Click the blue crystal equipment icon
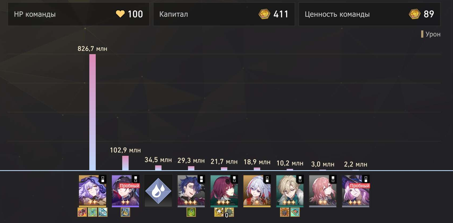 coord(103,212)
